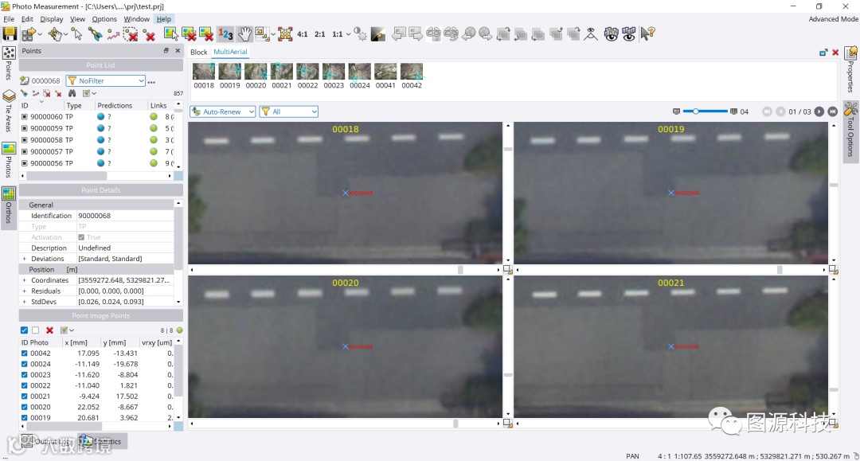Jump to last page of image views
Image resolution: width=860 pixels, height=461 pixels.
click(833, 111)
